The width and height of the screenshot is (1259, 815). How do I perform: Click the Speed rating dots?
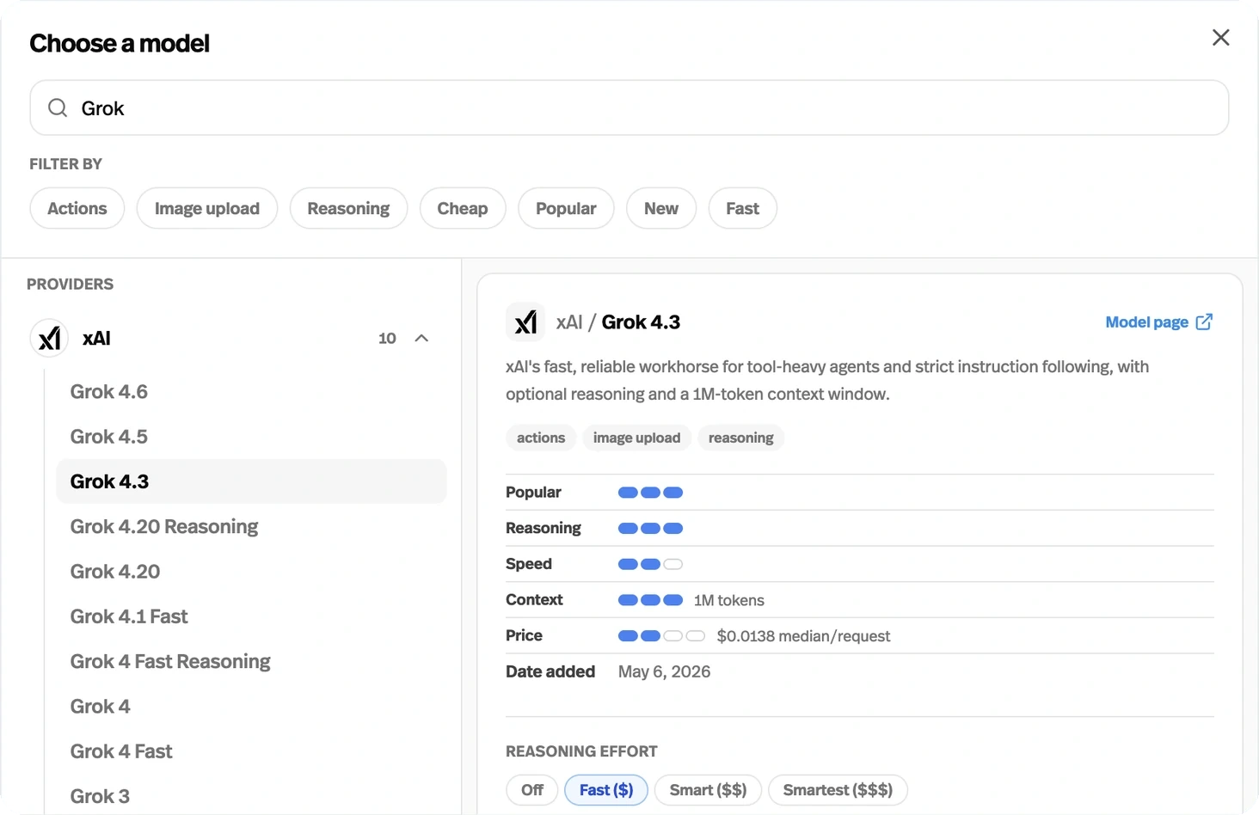click(650, 564)
